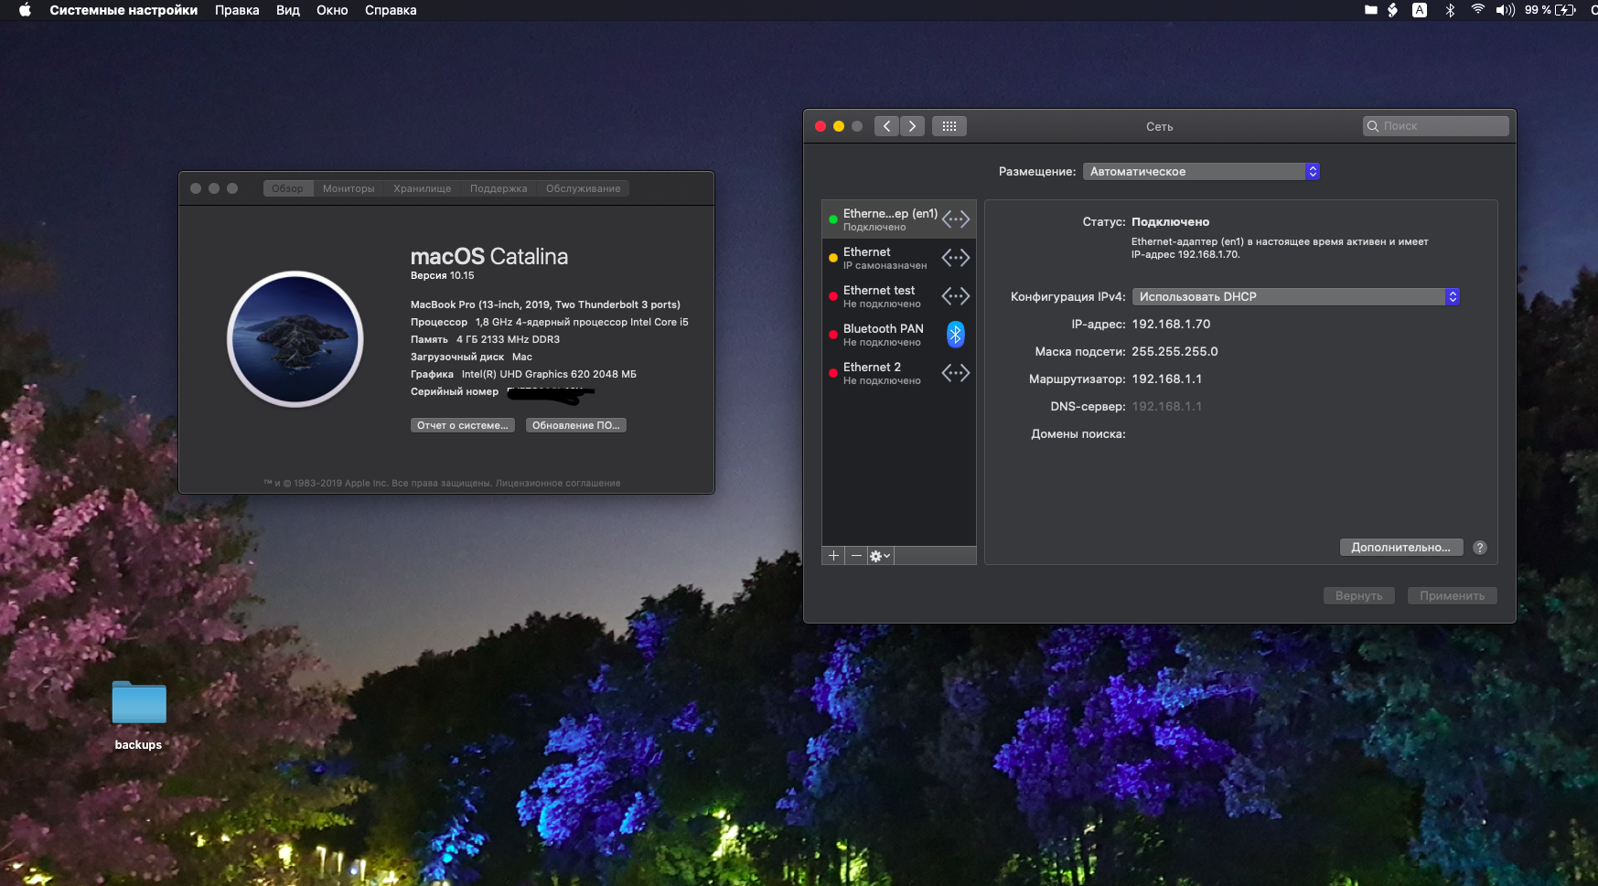Open the Справка menu
The height and width of the screenshot is (886, 1598).
click(x=391, y=10)
